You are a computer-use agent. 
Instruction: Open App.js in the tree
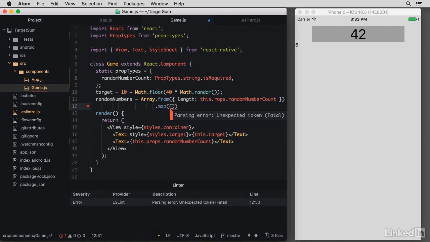point(37,80)
